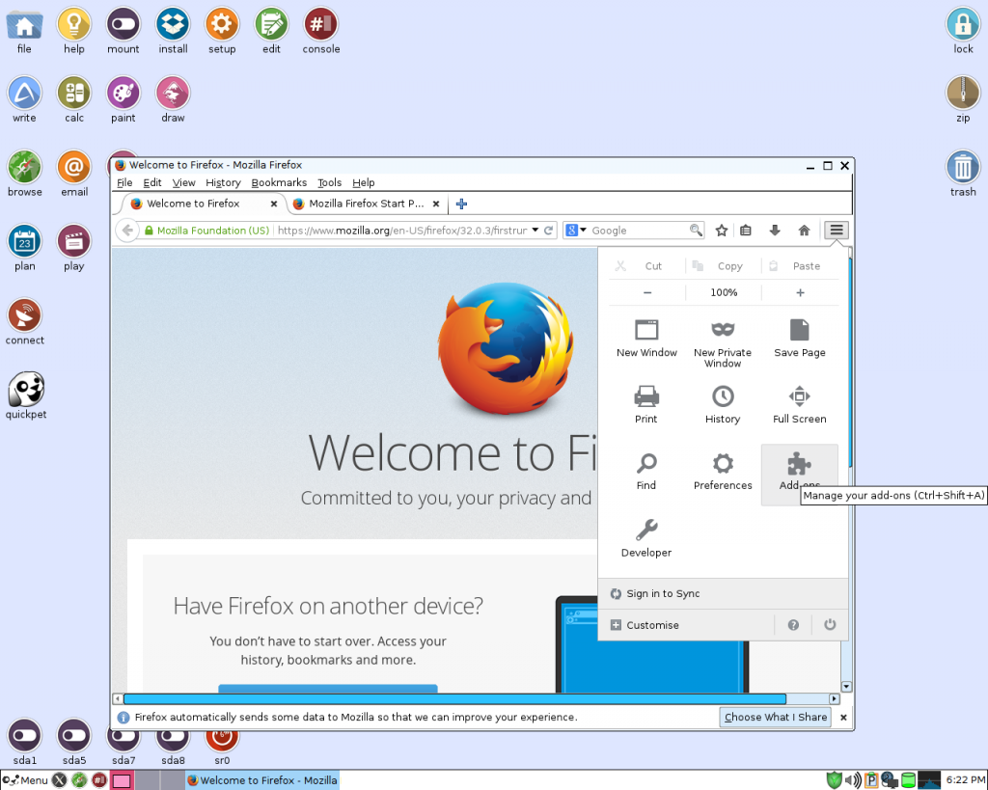Zoom in with the plus button

tap(800, 293)
